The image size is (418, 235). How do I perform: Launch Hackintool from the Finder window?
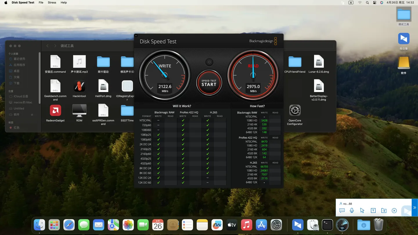click(79, 86)
